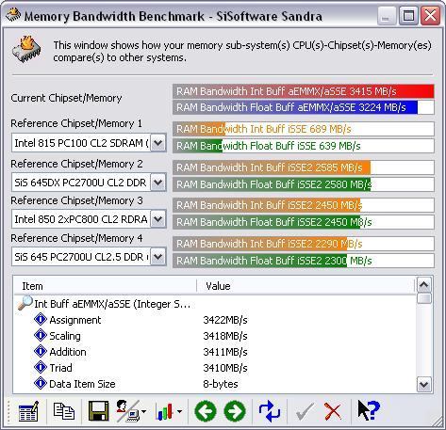Click the 3418MB/s value

[225, 336]
